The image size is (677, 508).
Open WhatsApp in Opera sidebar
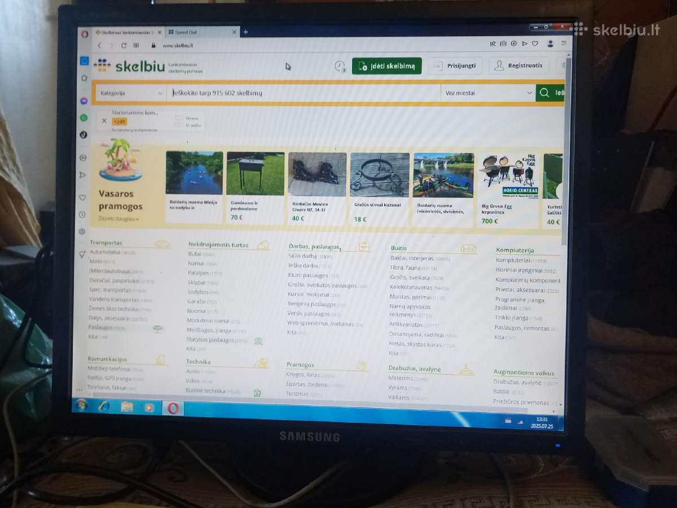click(x=84, y=118)
